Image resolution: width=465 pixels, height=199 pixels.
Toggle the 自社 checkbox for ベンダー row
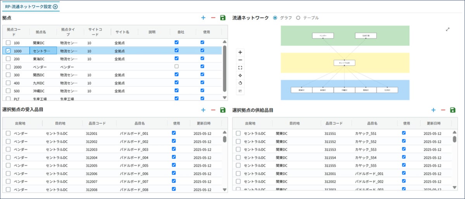tap(176, 67)
